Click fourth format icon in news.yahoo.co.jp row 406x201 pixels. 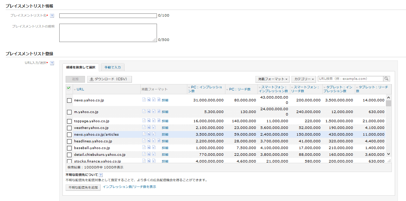pos(159,100)
